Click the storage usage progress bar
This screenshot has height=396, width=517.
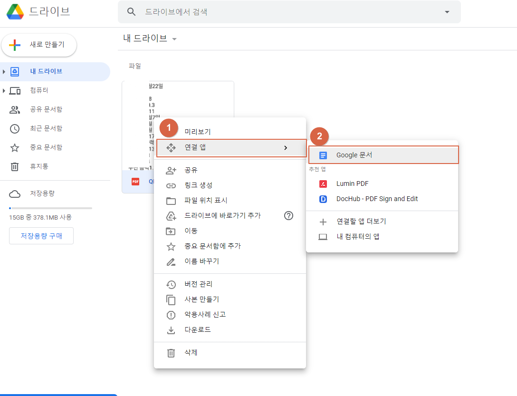click(x=50, y=208)
